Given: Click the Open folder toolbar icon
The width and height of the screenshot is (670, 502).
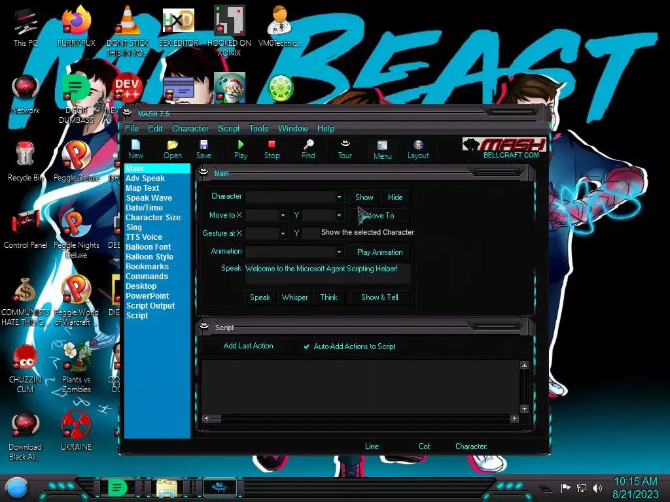Looking at the screenshot, I should [x=172, y=150].
